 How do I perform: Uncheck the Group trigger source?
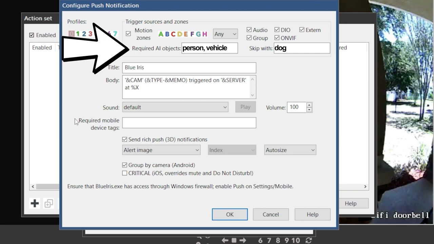[249, 38]
